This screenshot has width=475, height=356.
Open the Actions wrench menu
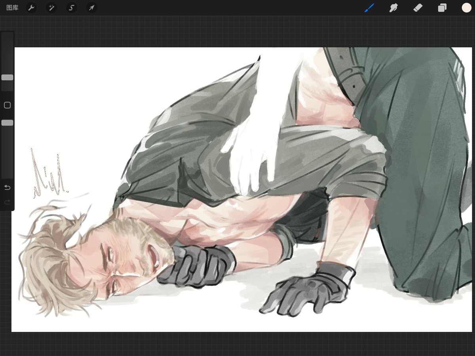pyautogui.click(x=31, y=8)
